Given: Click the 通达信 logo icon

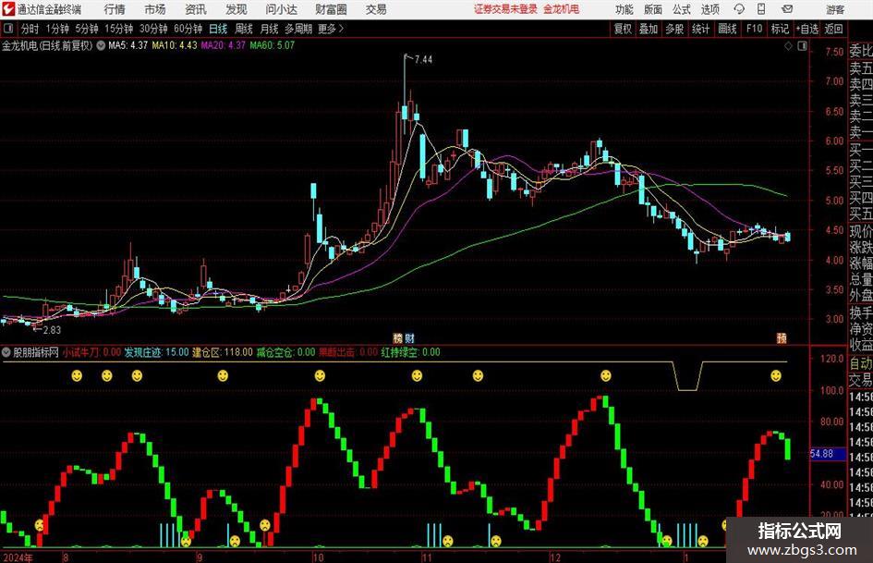Looking at the screenshot, I should click(8, 9).
